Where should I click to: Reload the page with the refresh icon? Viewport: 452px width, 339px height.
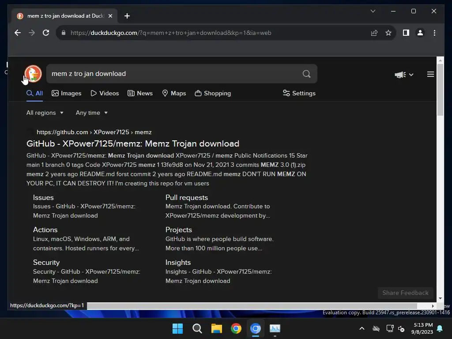coord(46,33)
